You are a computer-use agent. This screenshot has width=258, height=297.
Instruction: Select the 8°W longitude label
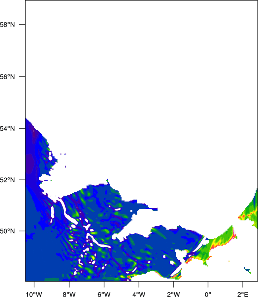click(69, 294)
